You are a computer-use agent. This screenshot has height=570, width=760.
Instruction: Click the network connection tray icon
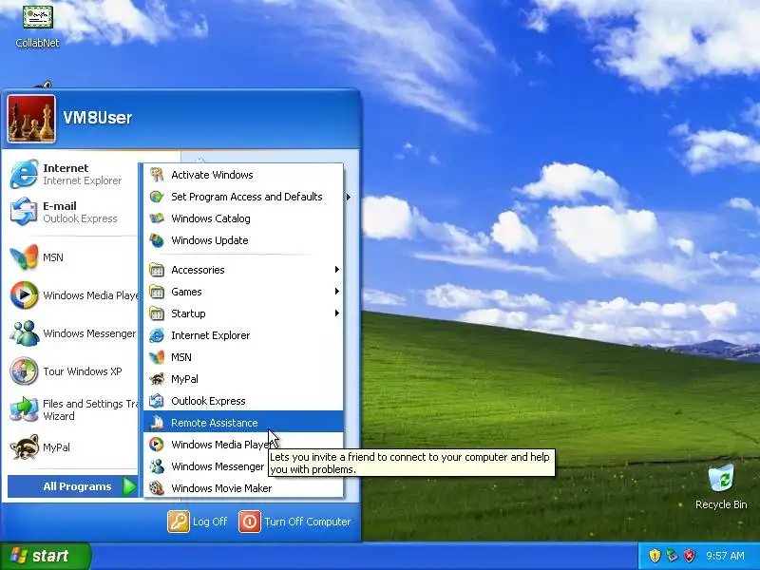click(x=672, y=556)
